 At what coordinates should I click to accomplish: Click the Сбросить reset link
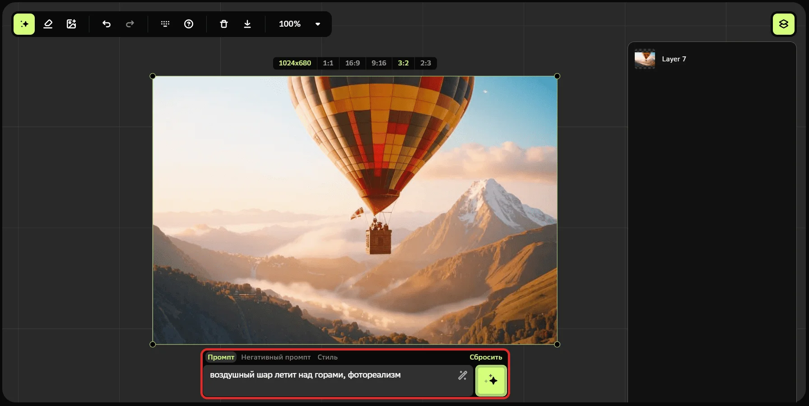point(486,357)
